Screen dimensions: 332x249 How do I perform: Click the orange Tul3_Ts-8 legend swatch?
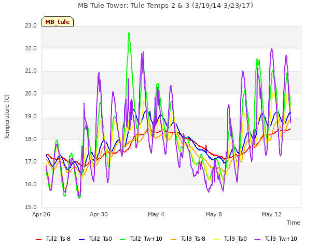pos(173,240)
